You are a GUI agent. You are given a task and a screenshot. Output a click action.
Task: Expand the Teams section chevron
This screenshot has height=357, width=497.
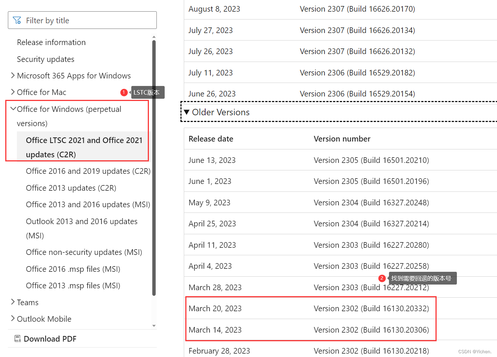[x=13, y=302]
